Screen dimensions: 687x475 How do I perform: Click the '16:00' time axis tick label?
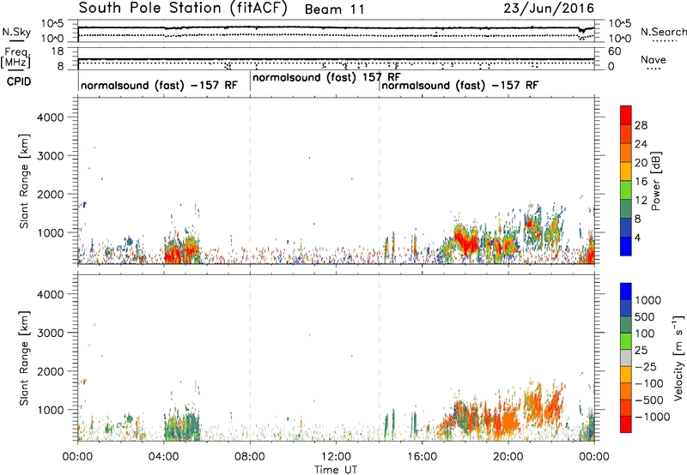click(422, 457)
